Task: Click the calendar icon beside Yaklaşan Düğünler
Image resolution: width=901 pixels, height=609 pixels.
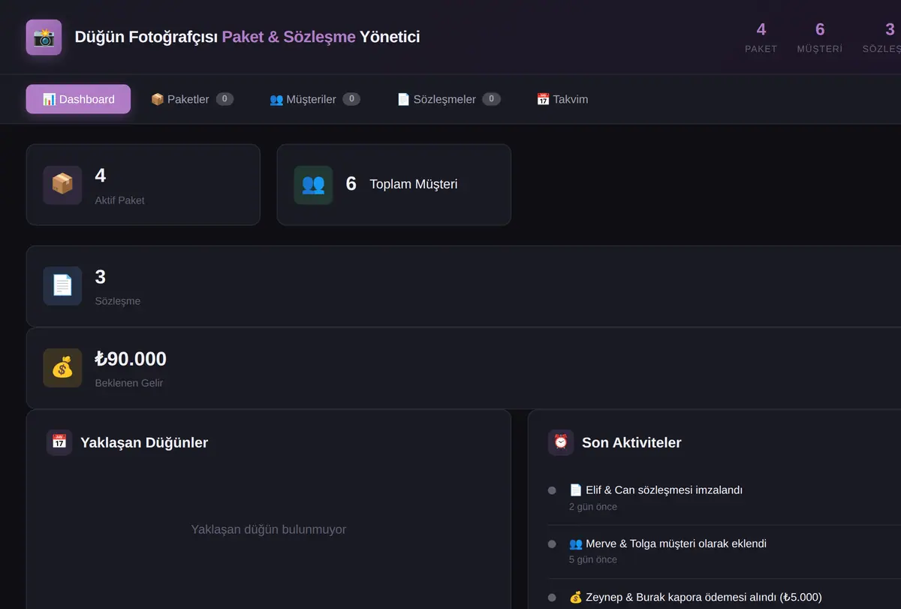Action: tap(59, 442)
